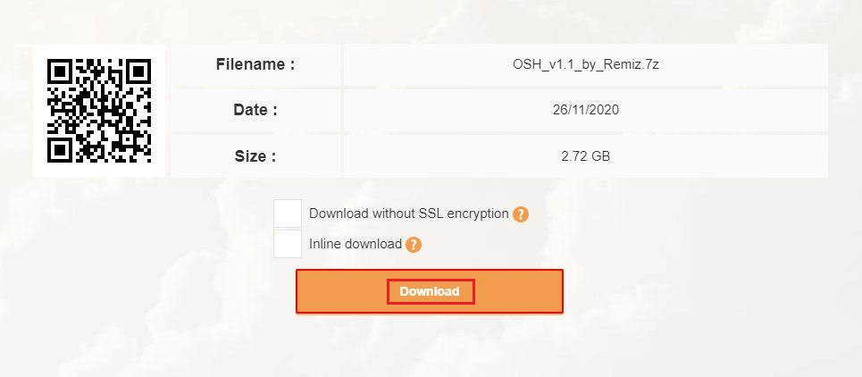Enable Download without SSL encryption checkbox
This screenshot has height=377, width=862.
[x=288, y=214]
